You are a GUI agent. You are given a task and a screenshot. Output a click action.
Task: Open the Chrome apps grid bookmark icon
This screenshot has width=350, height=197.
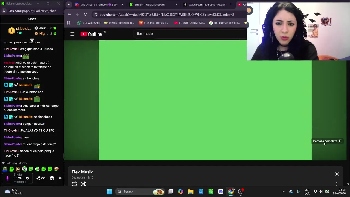point(69,23)
